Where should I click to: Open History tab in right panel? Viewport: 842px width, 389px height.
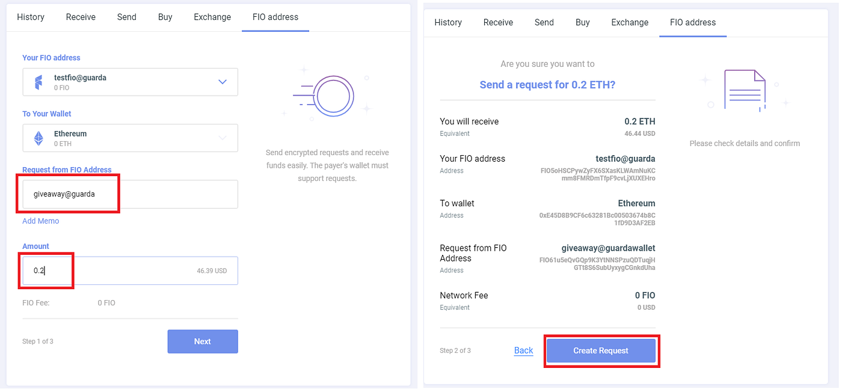pos(448,22)
